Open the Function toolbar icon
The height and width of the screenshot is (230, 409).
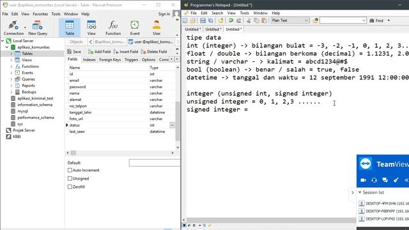pos(113,28)
